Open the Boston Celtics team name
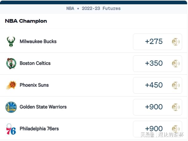 35,63
